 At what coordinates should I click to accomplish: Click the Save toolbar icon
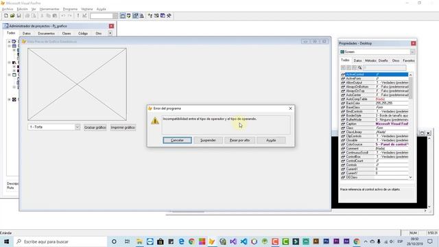[19, 16]
